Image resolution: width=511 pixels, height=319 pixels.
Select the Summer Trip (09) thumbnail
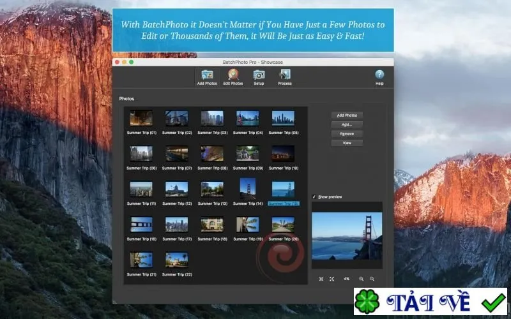click(248, 153)
